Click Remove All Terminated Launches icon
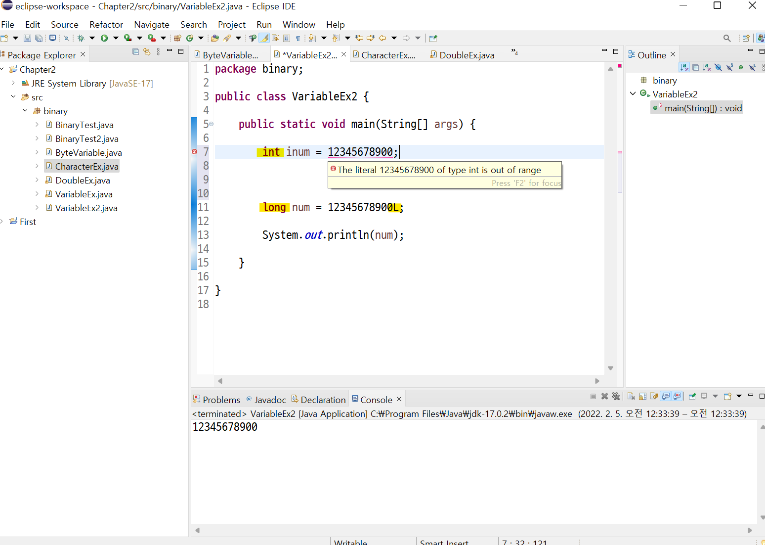 click(616, 396)
